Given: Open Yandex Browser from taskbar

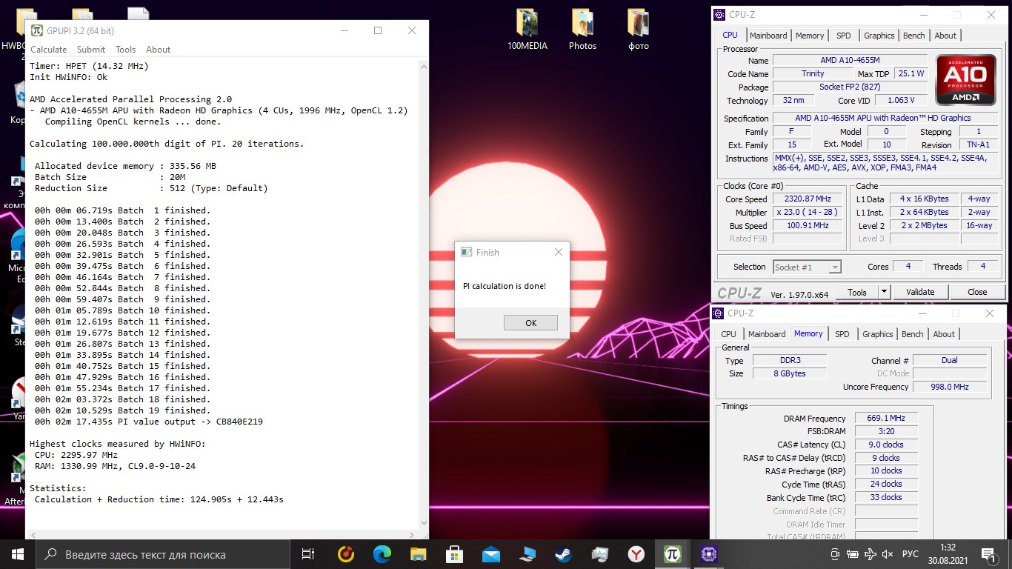Looking at the screenshot, I should click(636, 554).
